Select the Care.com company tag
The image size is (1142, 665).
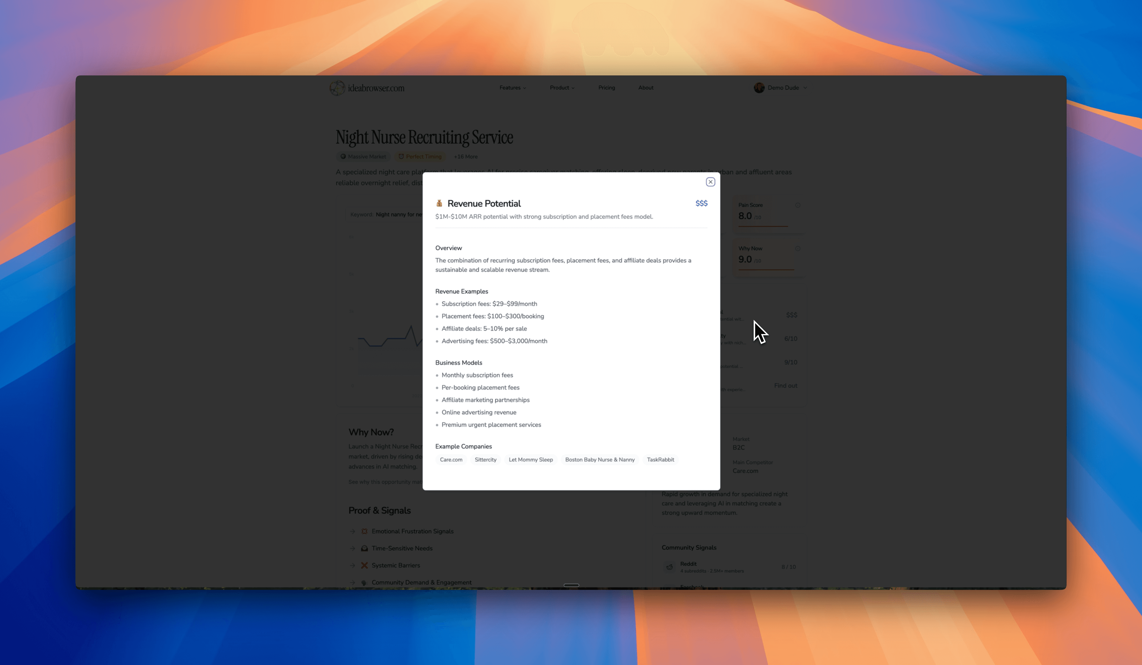coord(451,459)
